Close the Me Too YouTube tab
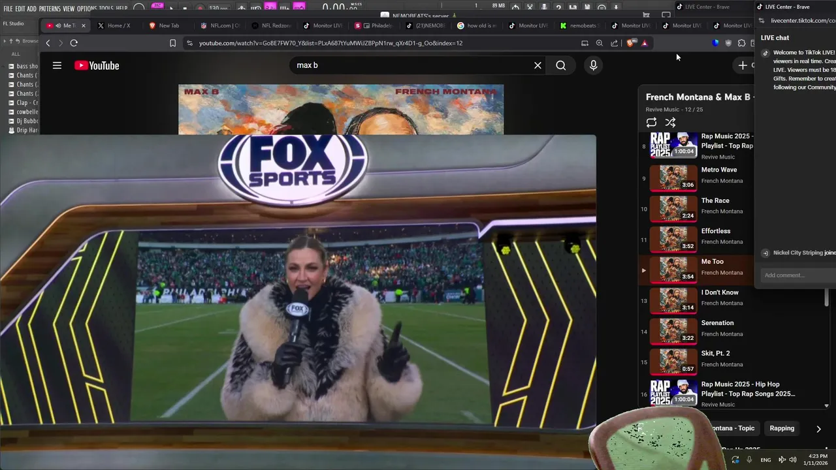The image size is (836, 470). [83, 25]
